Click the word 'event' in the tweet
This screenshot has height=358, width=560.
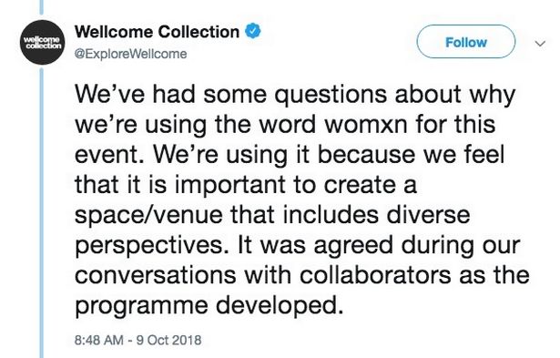(107, 155)
